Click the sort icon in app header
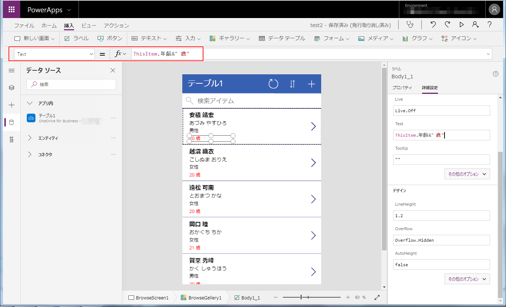The width and height of the screenshot is (506, 307). click(293, 84)
